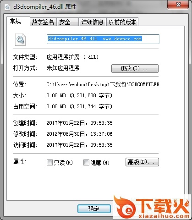Viewport: 192px width, 220px height.
Task: Click the window title d3dcompiler_46.dll 属性
Action: pyautogui.click(x=45, y=7)
